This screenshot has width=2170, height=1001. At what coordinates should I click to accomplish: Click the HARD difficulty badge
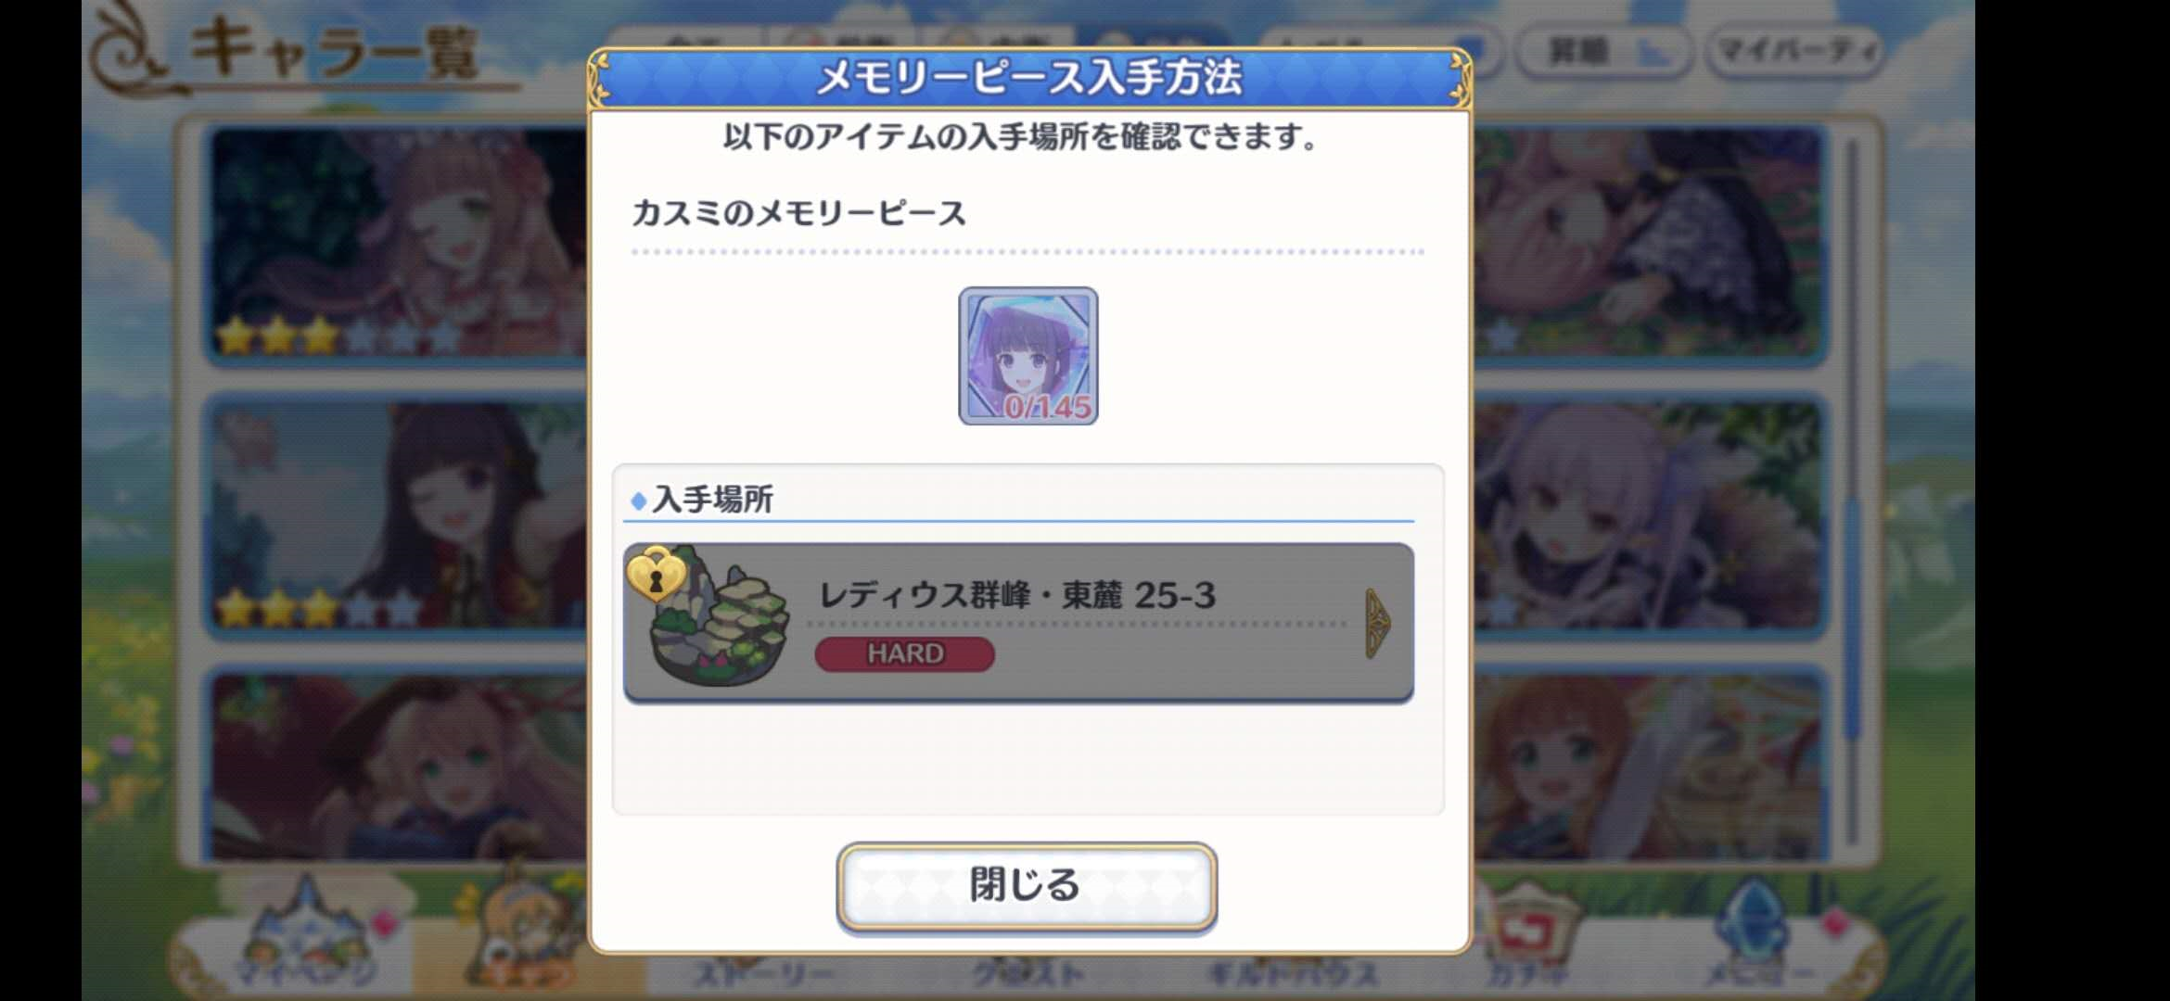(904, 653)
